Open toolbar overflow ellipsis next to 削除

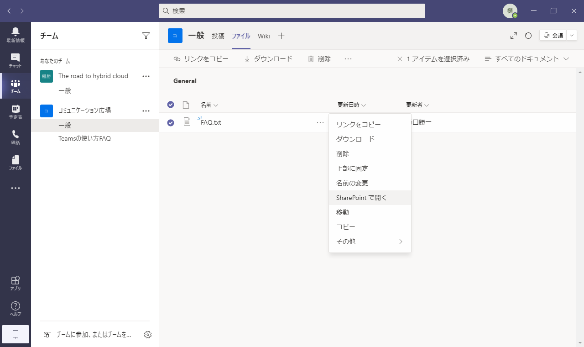348,59
